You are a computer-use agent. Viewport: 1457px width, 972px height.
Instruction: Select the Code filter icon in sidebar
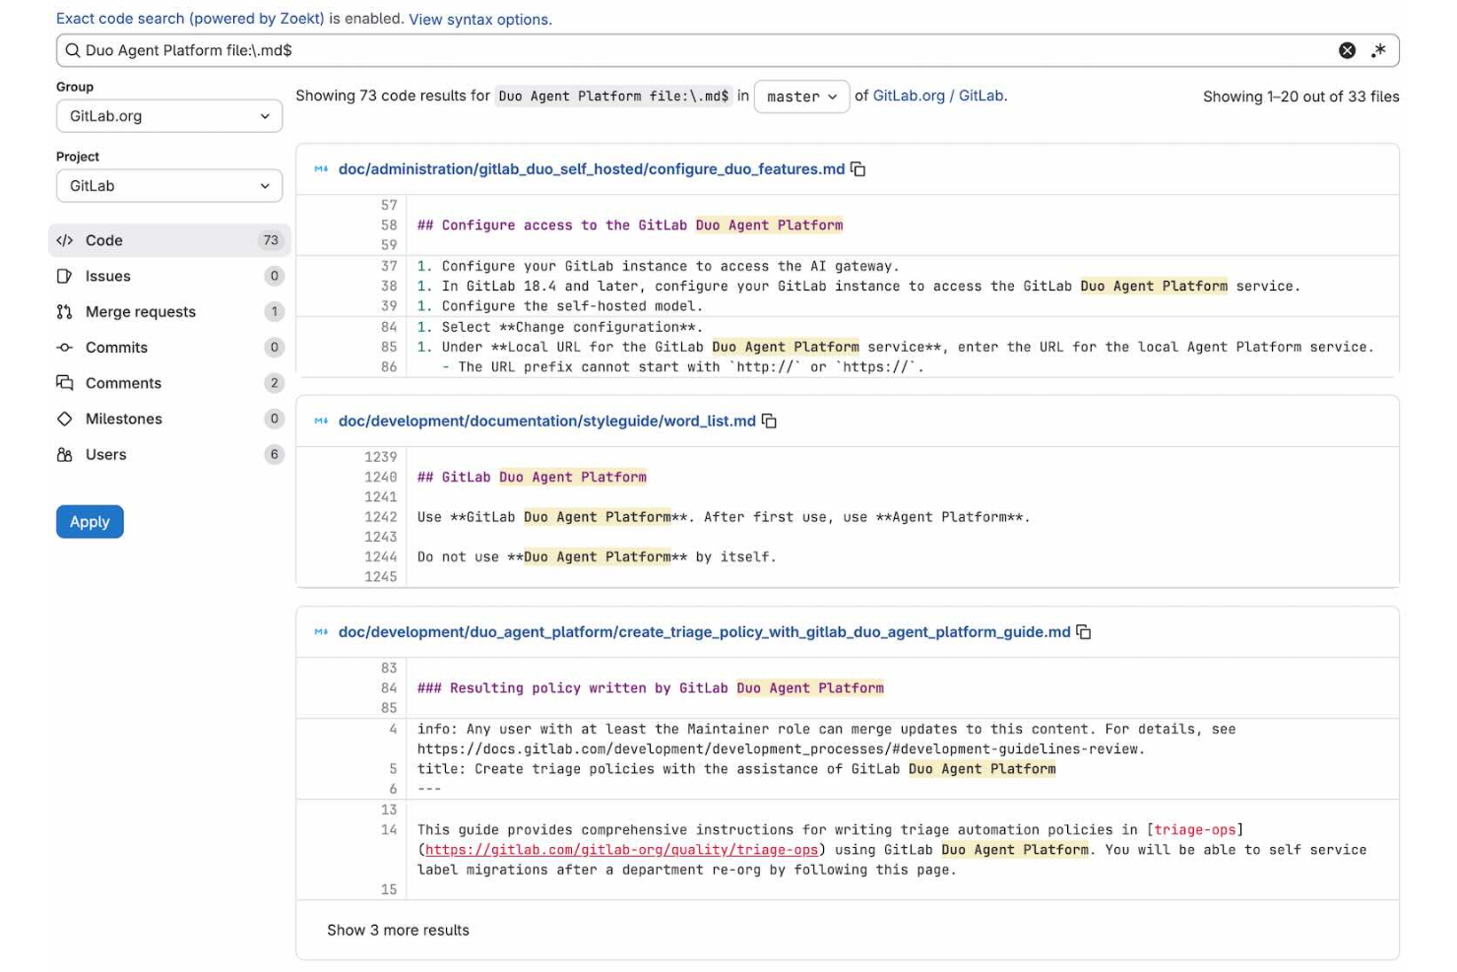point(65,239)
